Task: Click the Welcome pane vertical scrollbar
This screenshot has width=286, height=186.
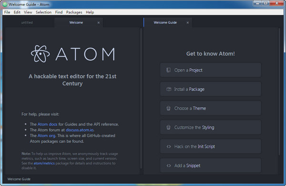Action: point(141,99)
